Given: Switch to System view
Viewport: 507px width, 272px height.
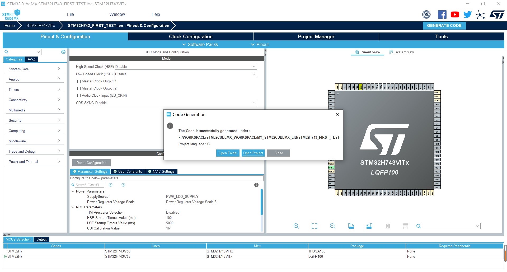Looking at the screenshot, I should point(402,52).
